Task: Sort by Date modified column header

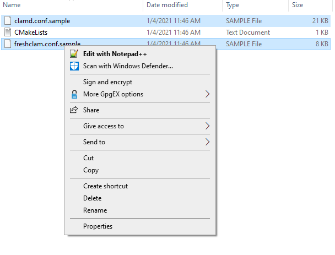Action: point(166,5)
